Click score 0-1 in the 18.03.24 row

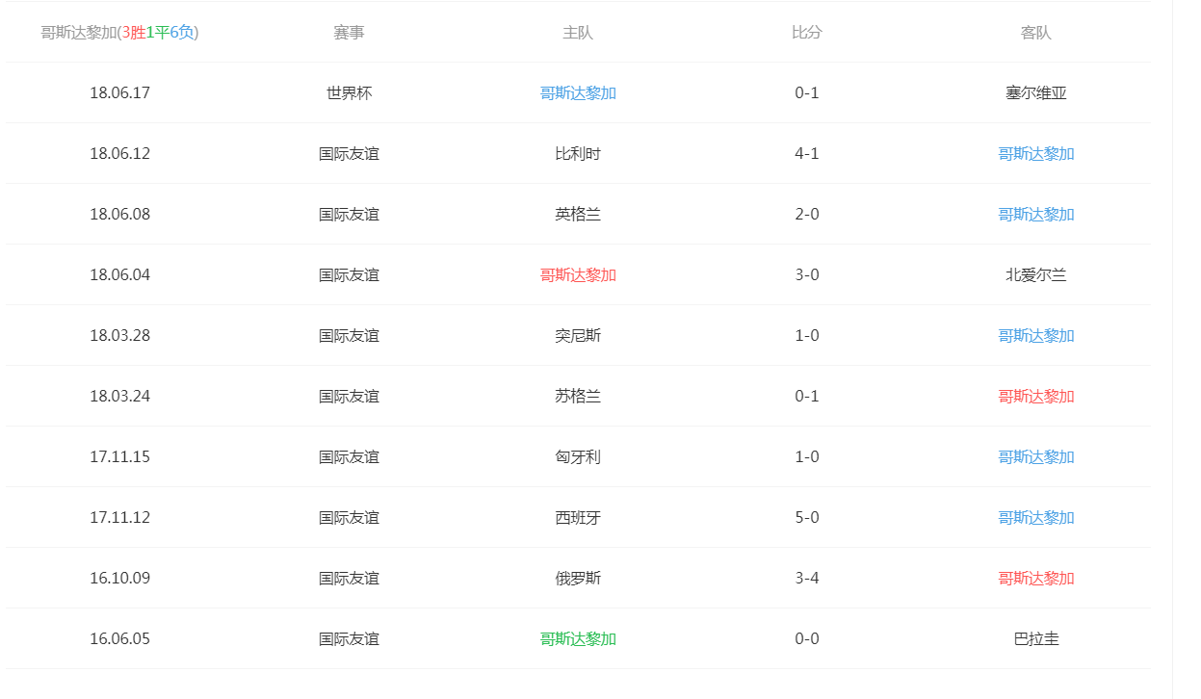(x=807, y=397)
